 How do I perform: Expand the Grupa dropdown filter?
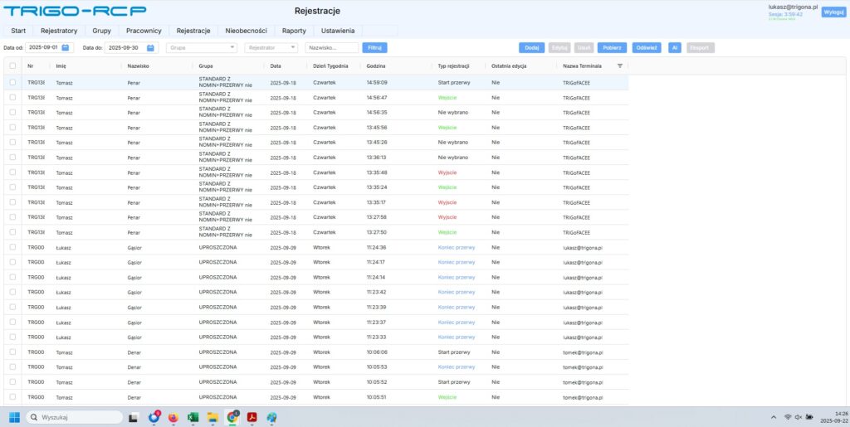[x=203, y=48]
